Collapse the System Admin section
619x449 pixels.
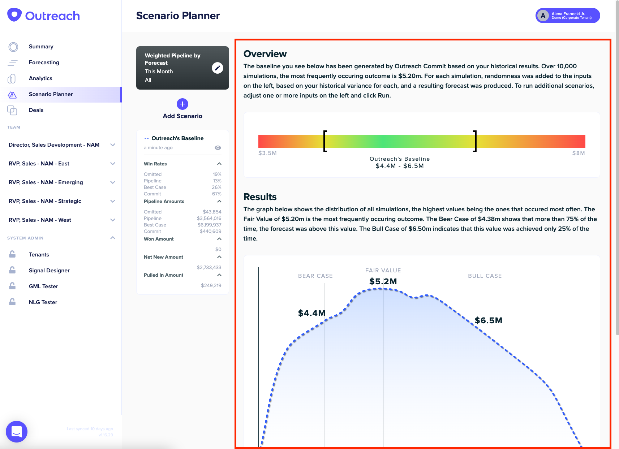(x=113, y=238)
